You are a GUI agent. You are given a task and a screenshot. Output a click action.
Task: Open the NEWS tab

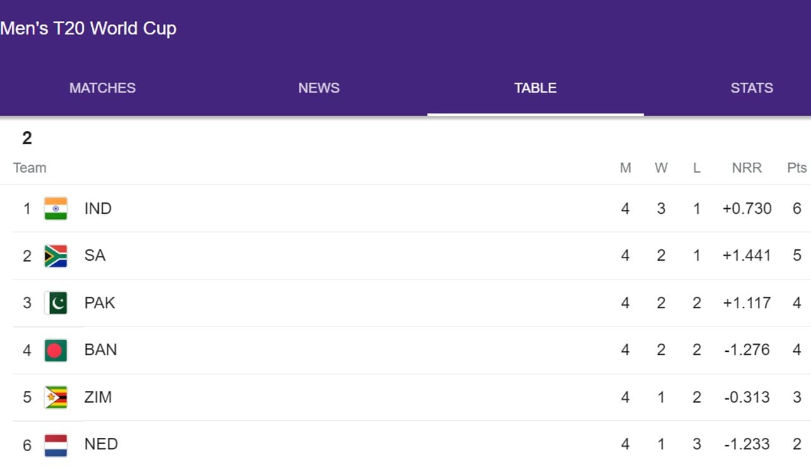319,88
